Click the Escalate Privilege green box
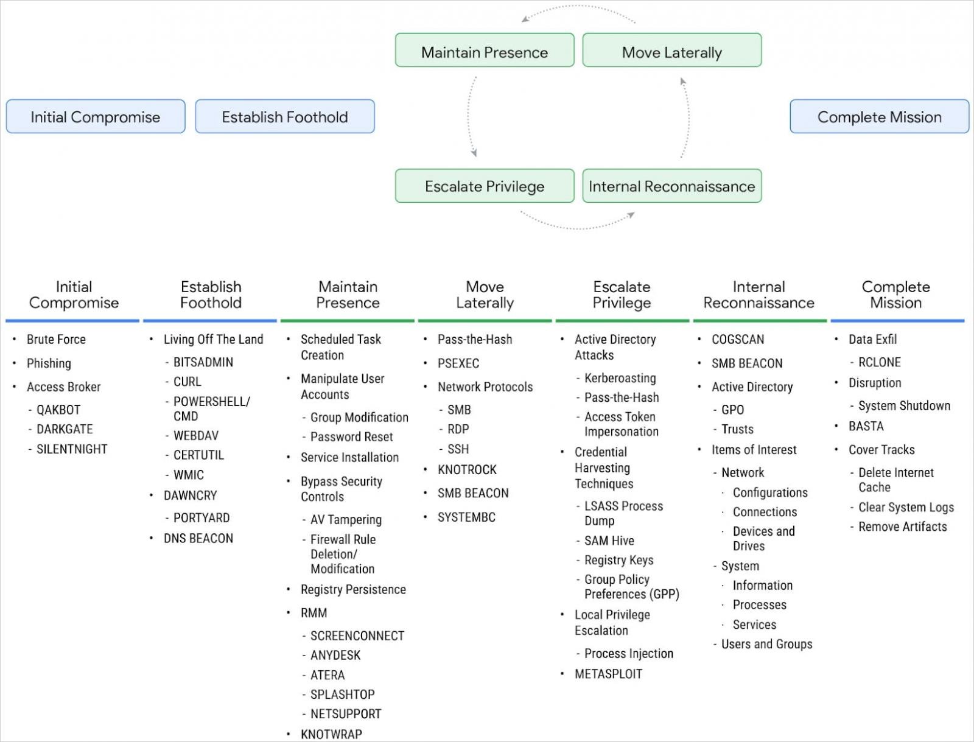This screenshot has width=974, height=742. coord(485,186)
